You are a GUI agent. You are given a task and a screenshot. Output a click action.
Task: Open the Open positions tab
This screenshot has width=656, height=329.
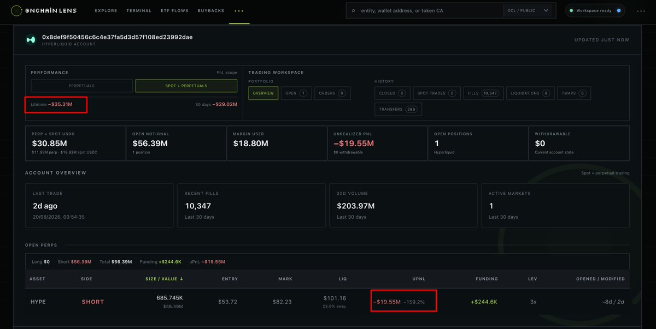click(x=296, y=93)
